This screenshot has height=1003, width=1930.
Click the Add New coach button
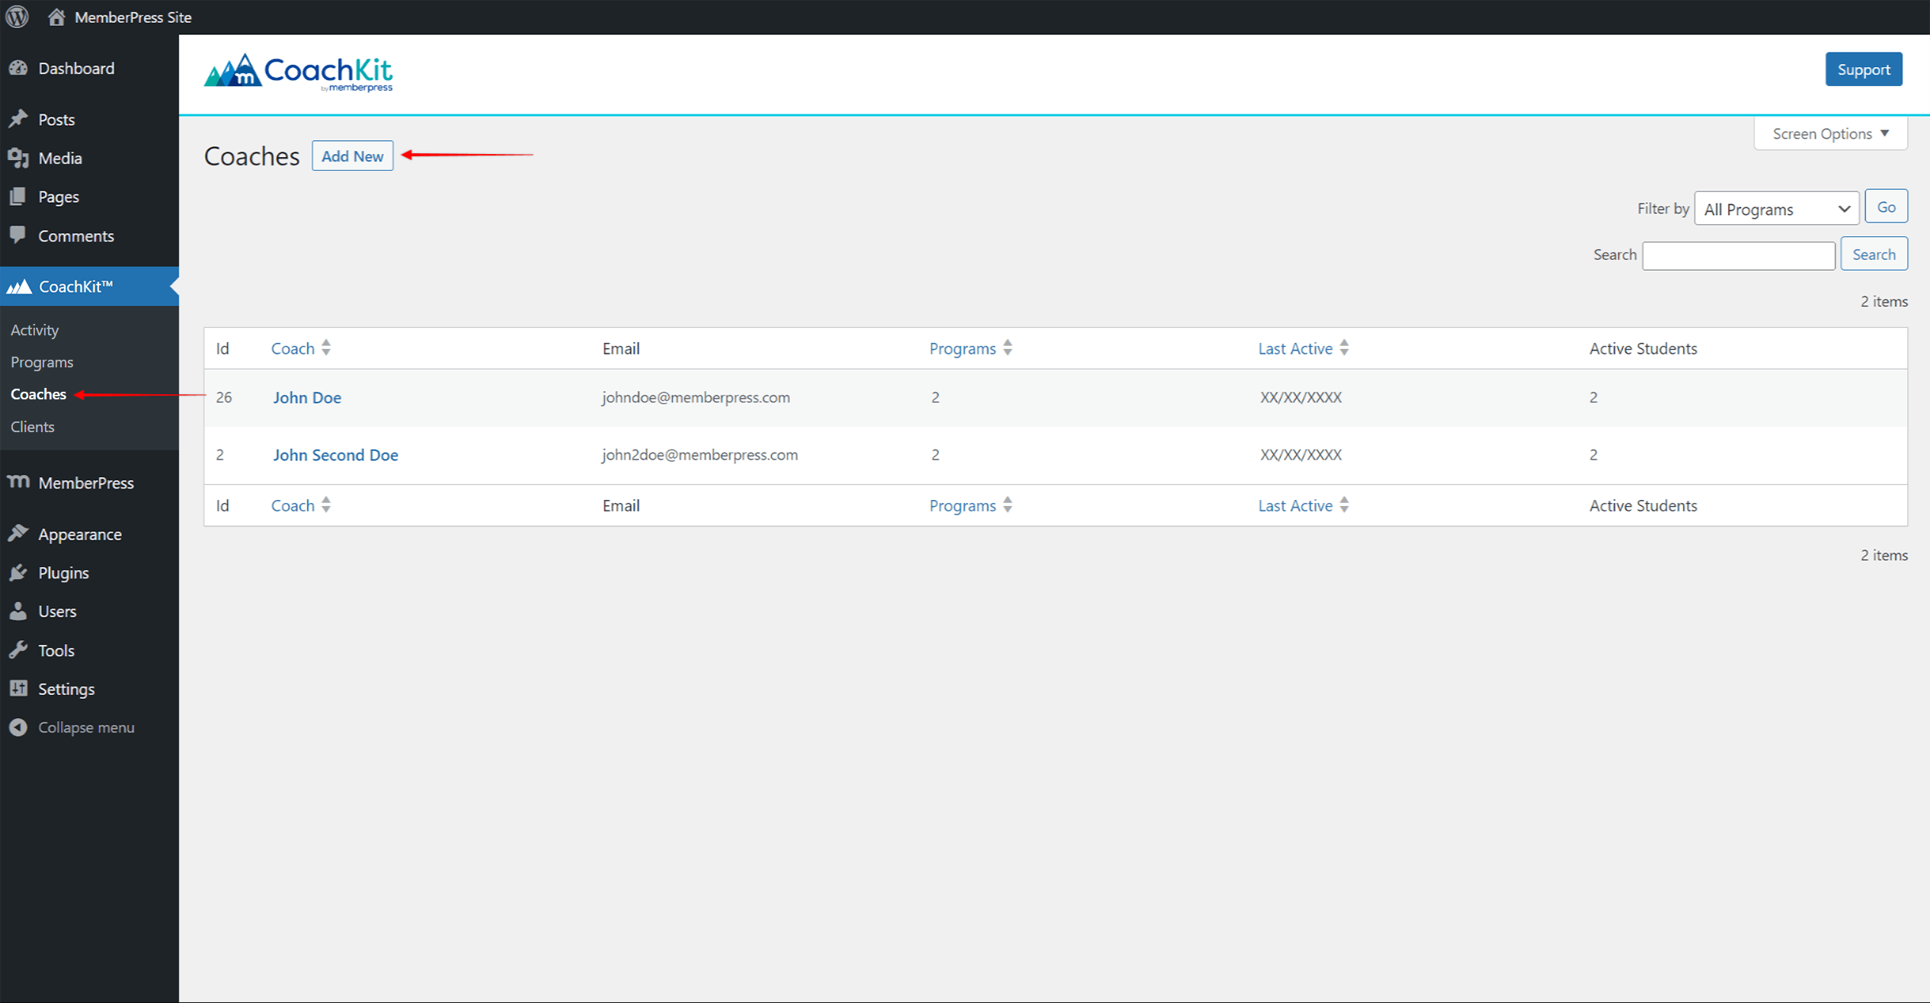click(x=352, y=155)
